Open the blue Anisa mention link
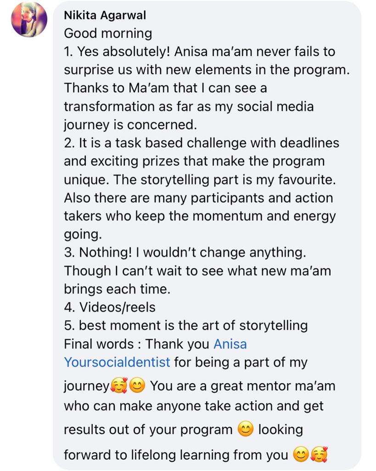Viewport: 376px width, 471px height. click(230, 344)
